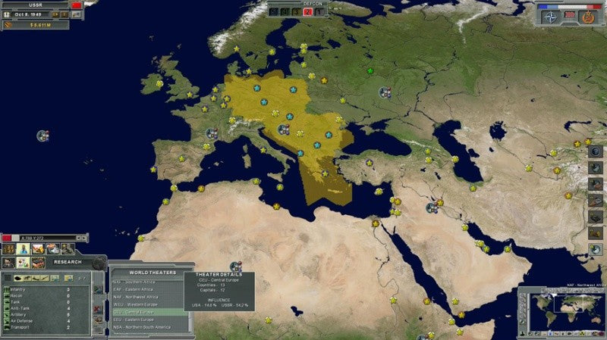Open the Operations department globe icon
This screenshot has height=340, width=607.
[52, 249]
